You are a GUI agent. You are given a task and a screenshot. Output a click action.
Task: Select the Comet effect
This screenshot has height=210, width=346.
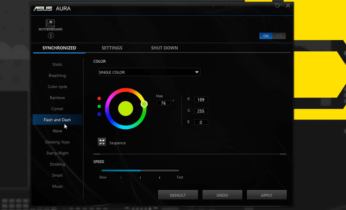tap(57, 108)
